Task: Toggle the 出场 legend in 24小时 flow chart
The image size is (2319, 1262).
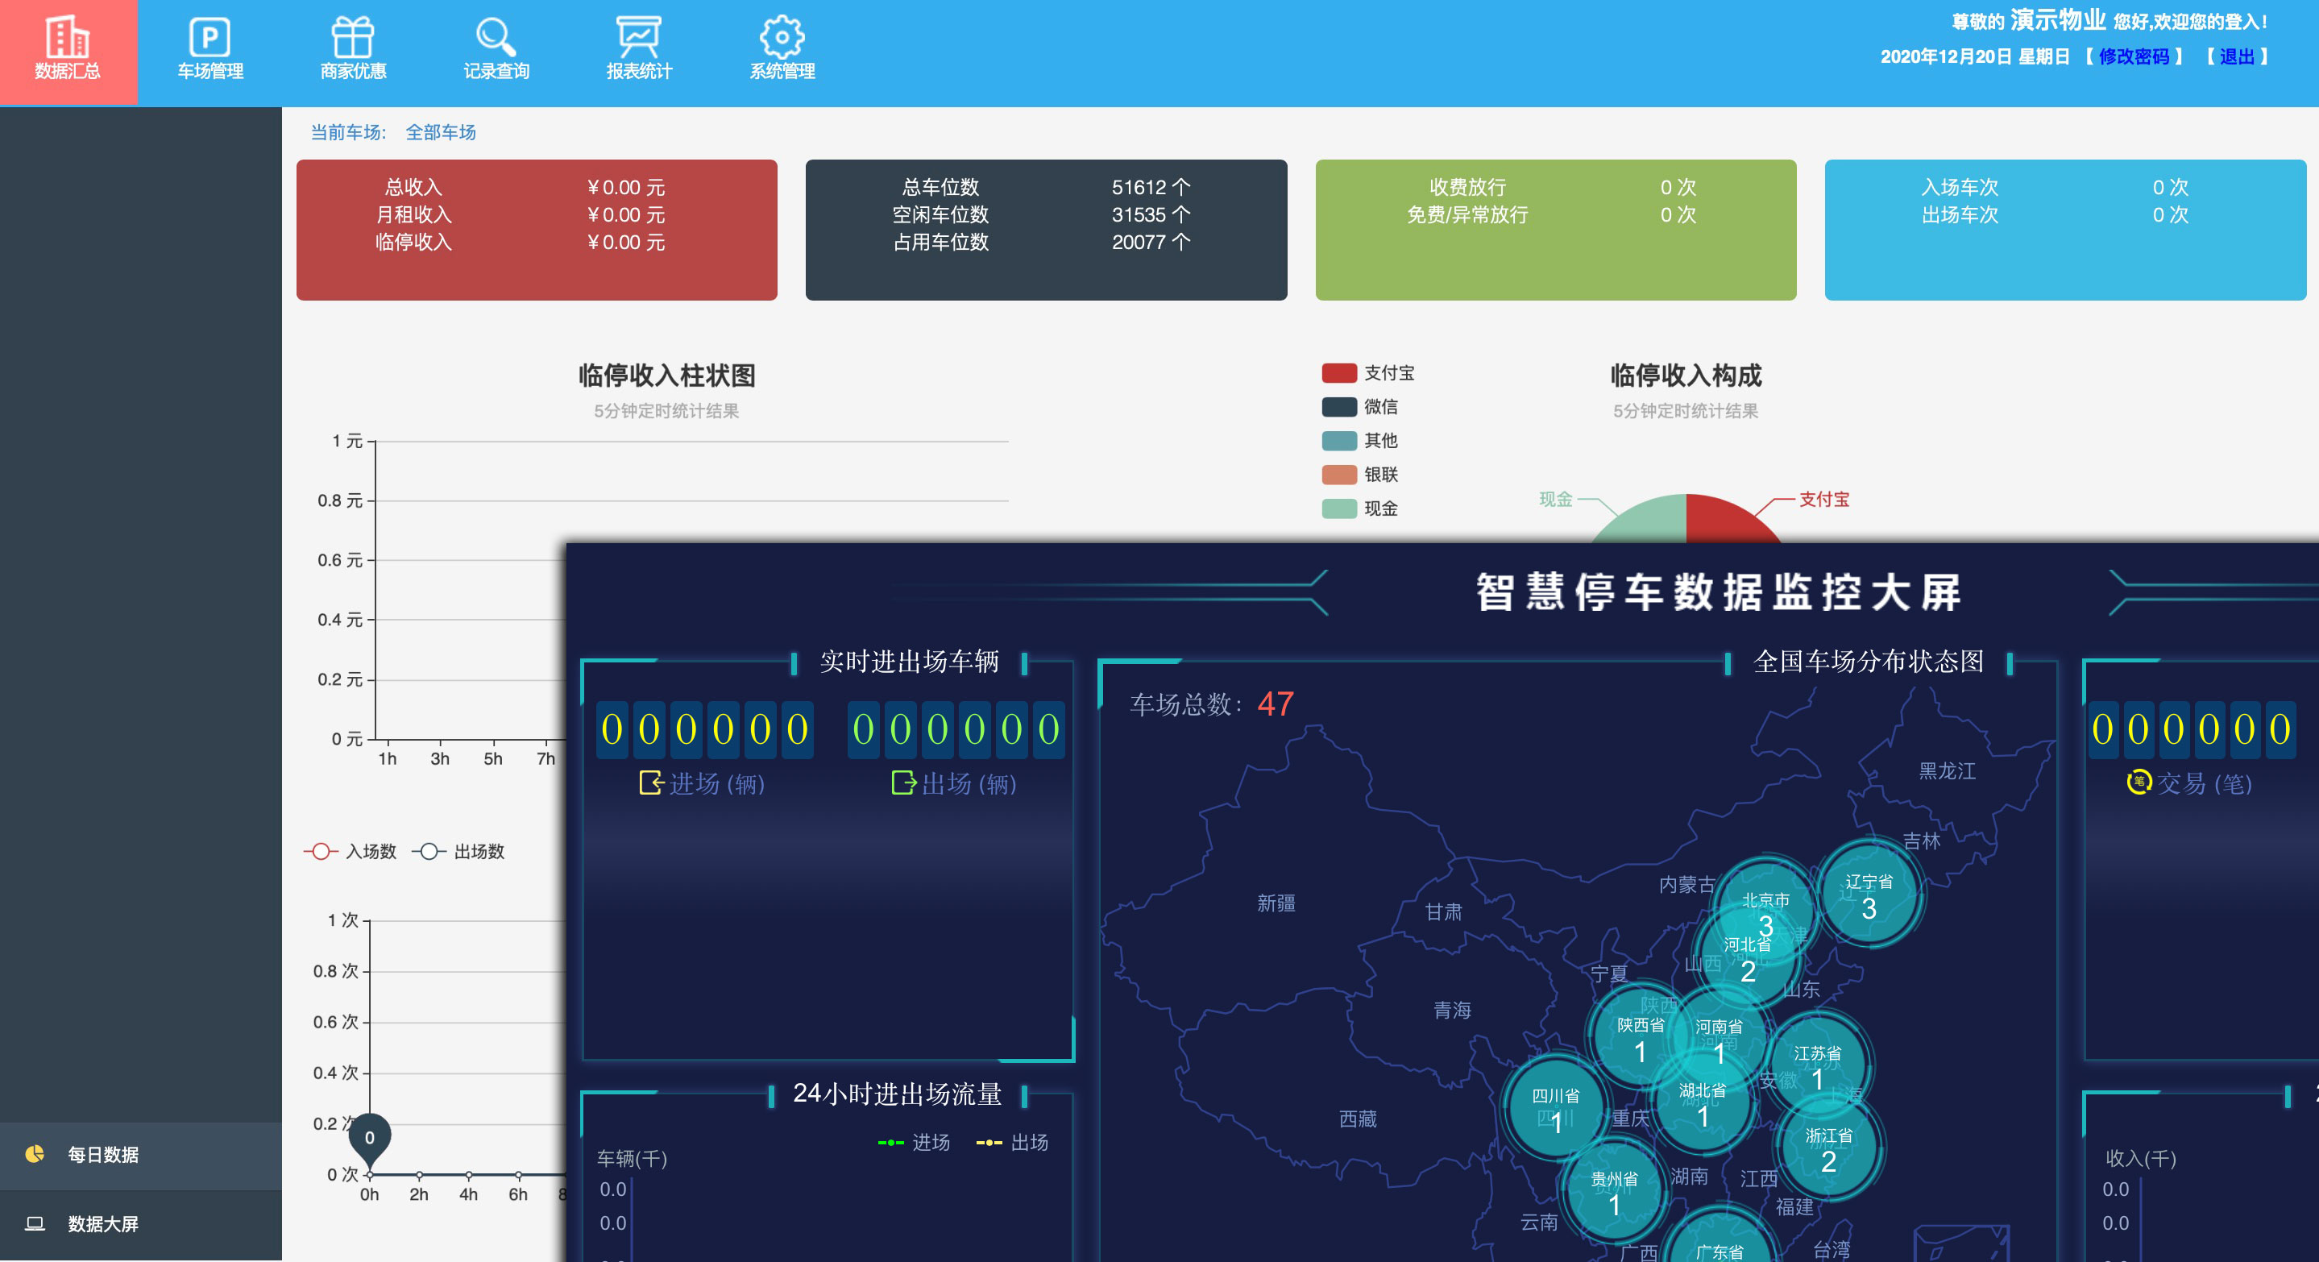Action: [1012, 1142]
